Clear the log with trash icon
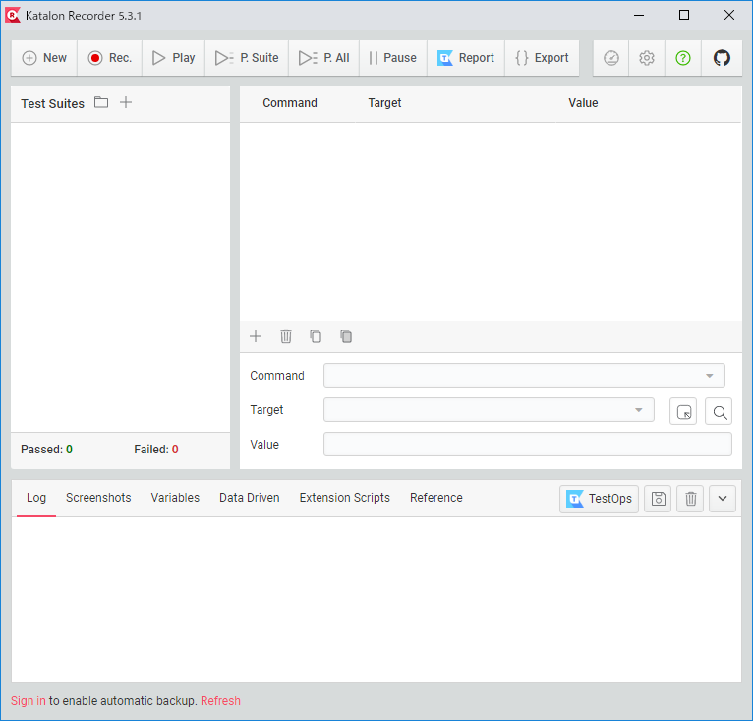The width and height of the screenshot is (753, 721). (x=690, y=499)
